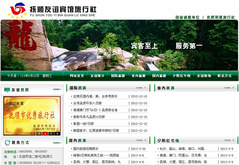Expand MORE in 联系方式 panel

pos(57,142)
